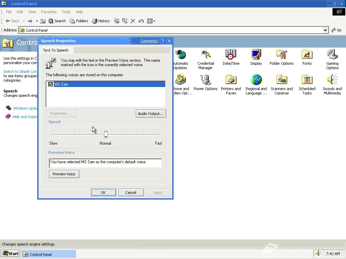The image size is (346, 259).
Task: Toggle the MS Sam voice checkbox
Action: coord(51,84)
